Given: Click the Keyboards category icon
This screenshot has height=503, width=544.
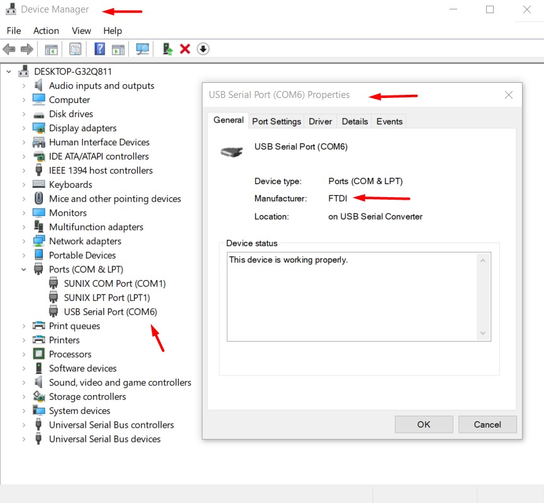Looking at the screenshot, I should point(38,184).
